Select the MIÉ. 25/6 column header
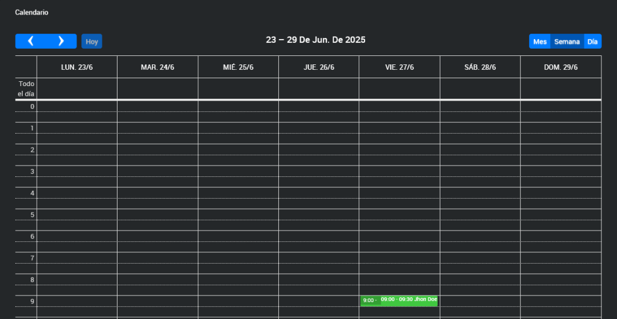This screenshot has width=617, height=319. tap(238, 67)
